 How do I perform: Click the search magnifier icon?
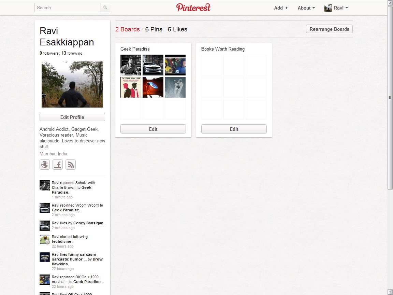[x=105, y=8]
